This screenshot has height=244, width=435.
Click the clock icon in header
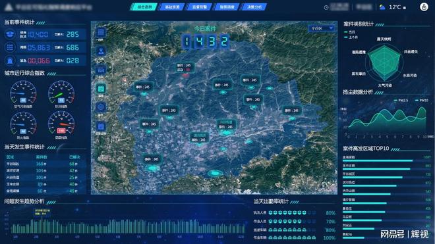coord(326,7)
